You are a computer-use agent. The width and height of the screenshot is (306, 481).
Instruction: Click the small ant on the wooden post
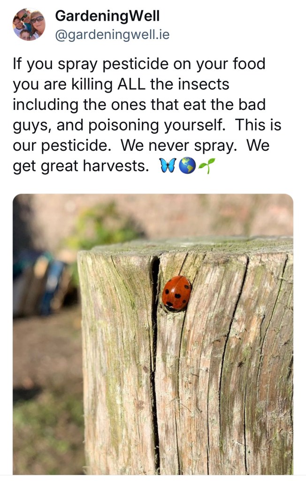click(241, 364)
